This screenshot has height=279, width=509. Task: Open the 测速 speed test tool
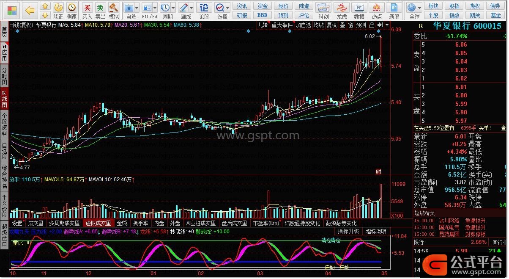point(72,11)
